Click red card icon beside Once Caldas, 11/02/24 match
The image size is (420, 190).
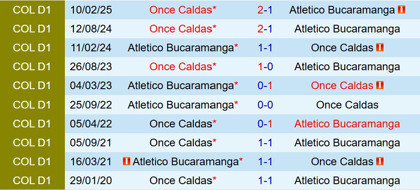coord(380,47)
